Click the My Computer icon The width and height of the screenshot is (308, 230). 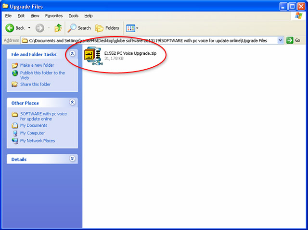click(x=15, y=133)
